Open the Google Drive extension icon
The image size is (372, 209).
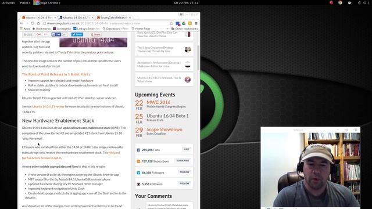[x=184, y=23]
